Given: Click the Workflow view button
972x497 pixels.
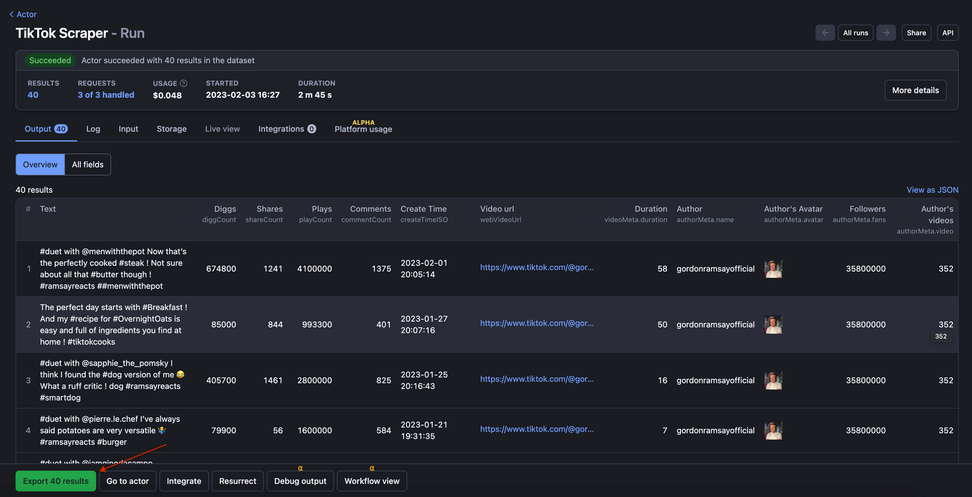Looking at the screenshot, I should click(372, 481).
